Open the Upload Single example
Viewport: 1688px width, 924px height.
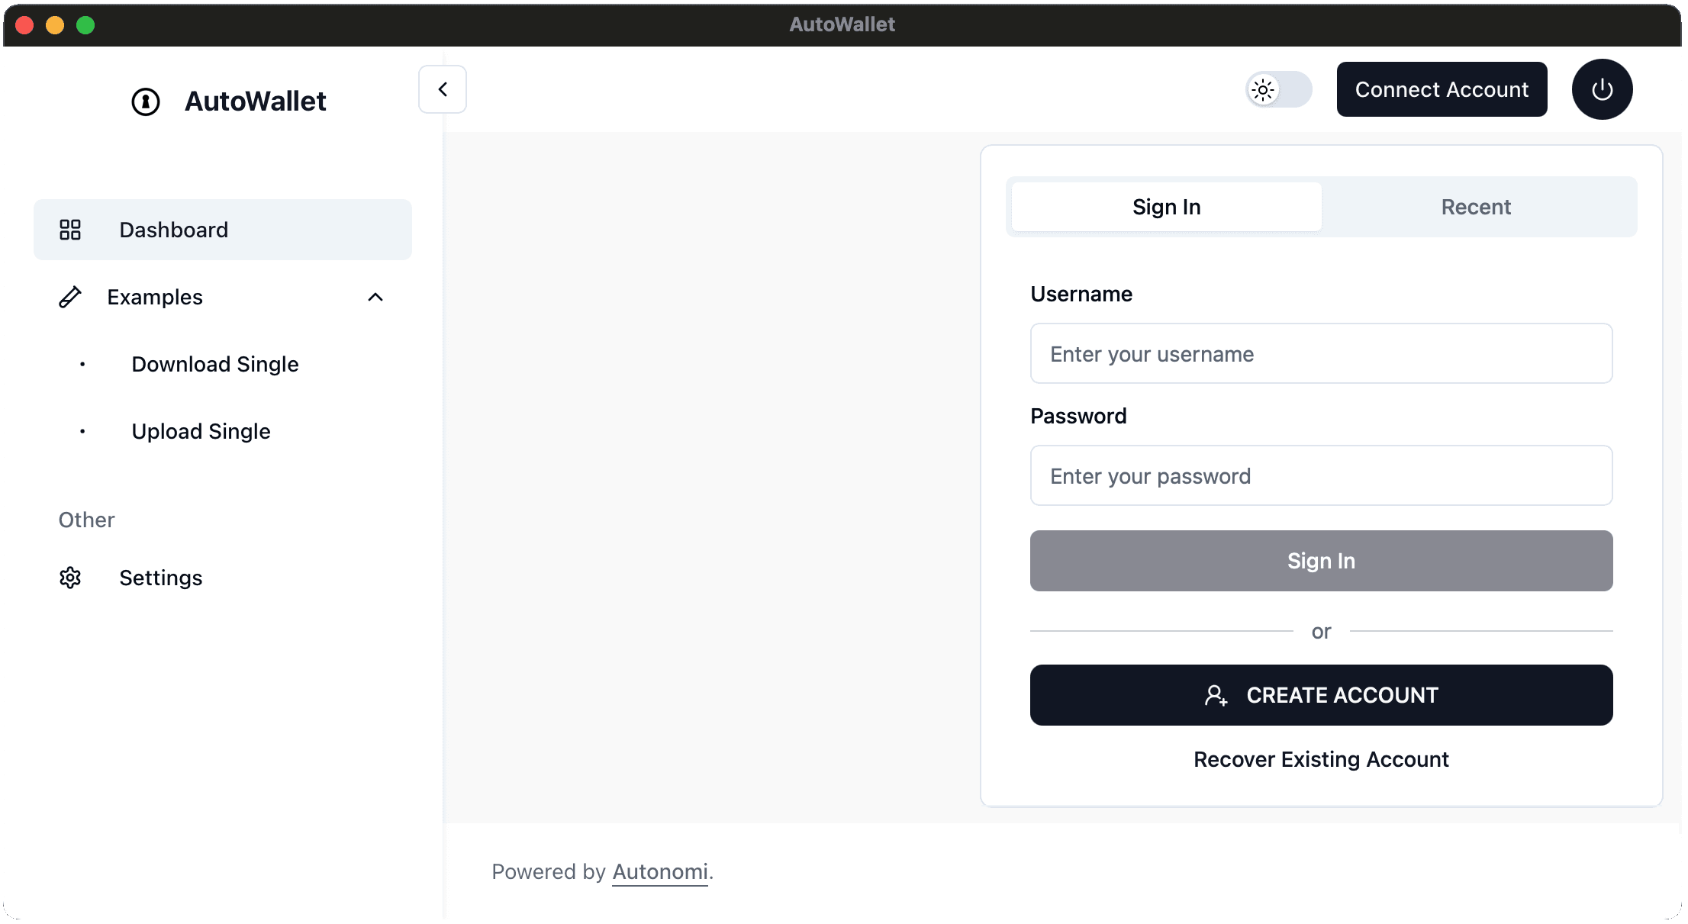[x=201, y=431]
